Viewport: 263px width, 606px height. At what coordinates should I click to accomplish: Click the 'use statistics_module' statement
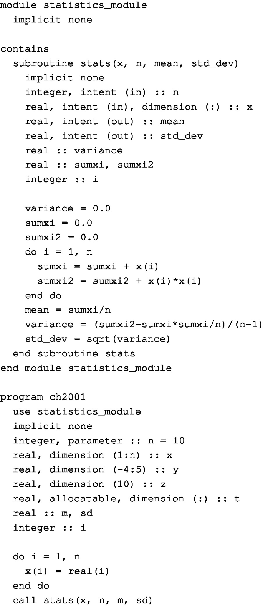click(77, 411)
